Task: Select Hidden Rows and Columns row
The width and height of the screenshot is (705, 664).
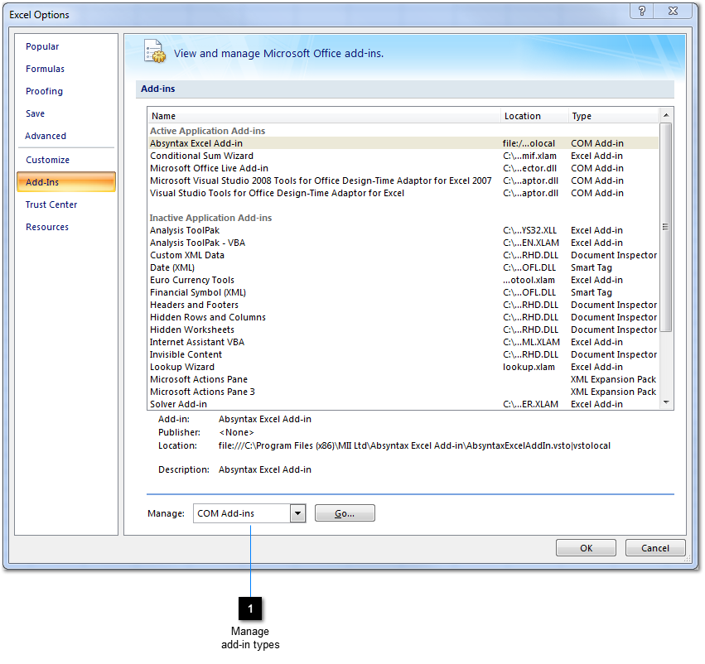Action: [403, 317]
